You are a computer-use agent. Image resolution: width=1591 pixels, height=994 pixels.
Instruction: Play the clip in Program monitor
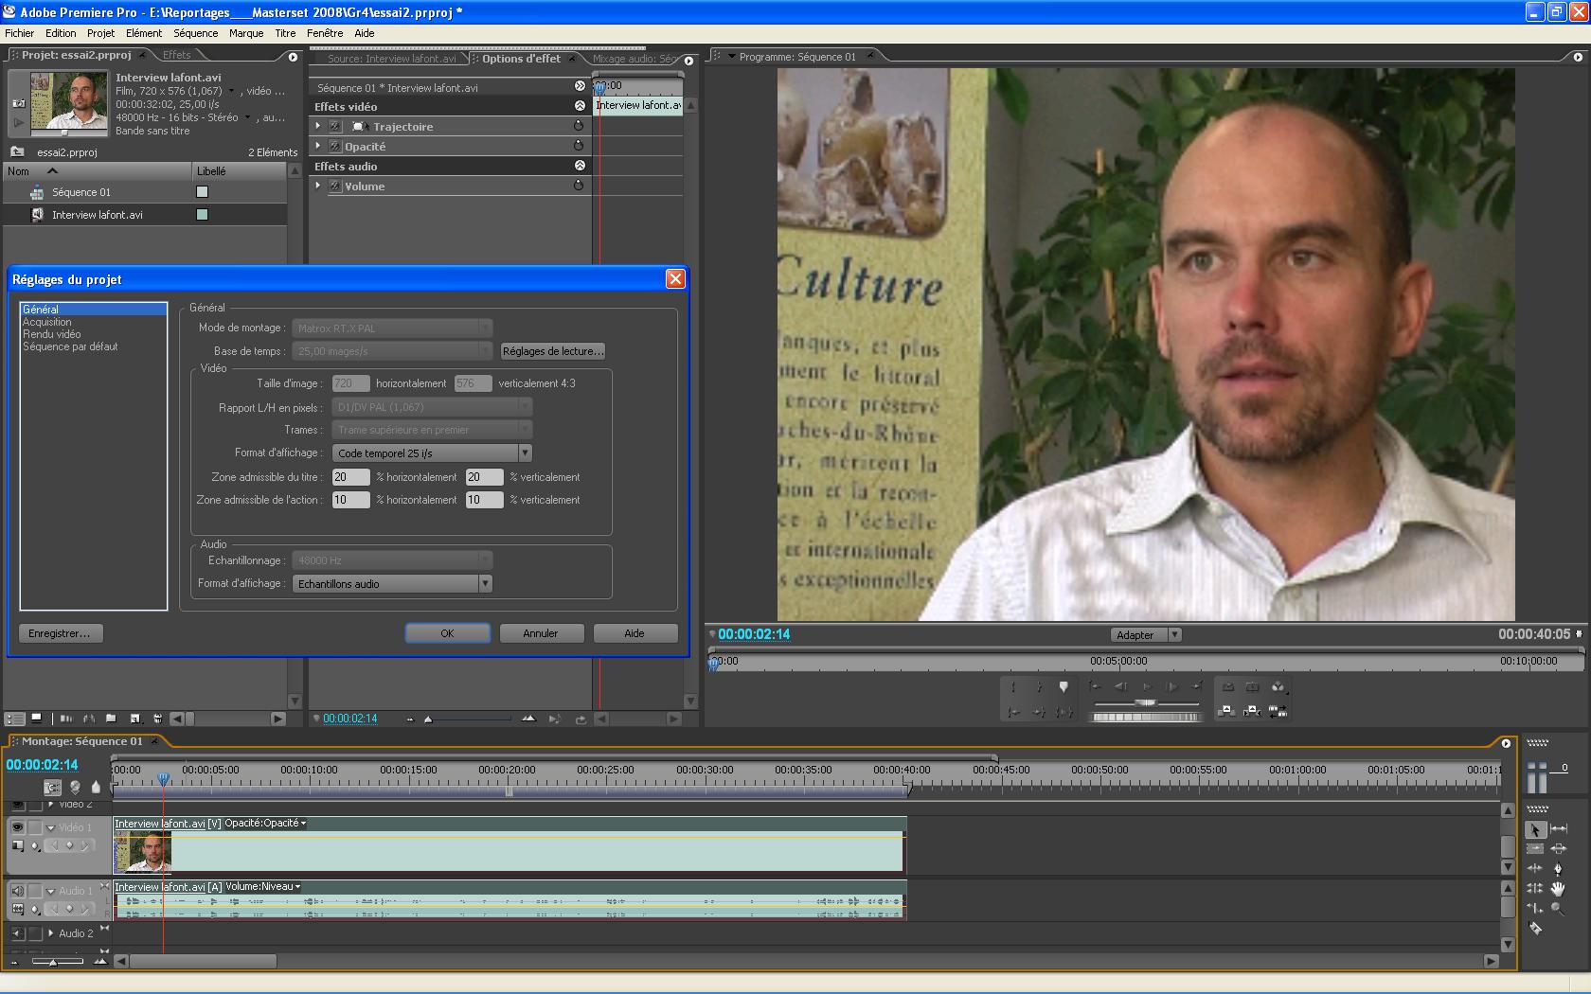1146,687
